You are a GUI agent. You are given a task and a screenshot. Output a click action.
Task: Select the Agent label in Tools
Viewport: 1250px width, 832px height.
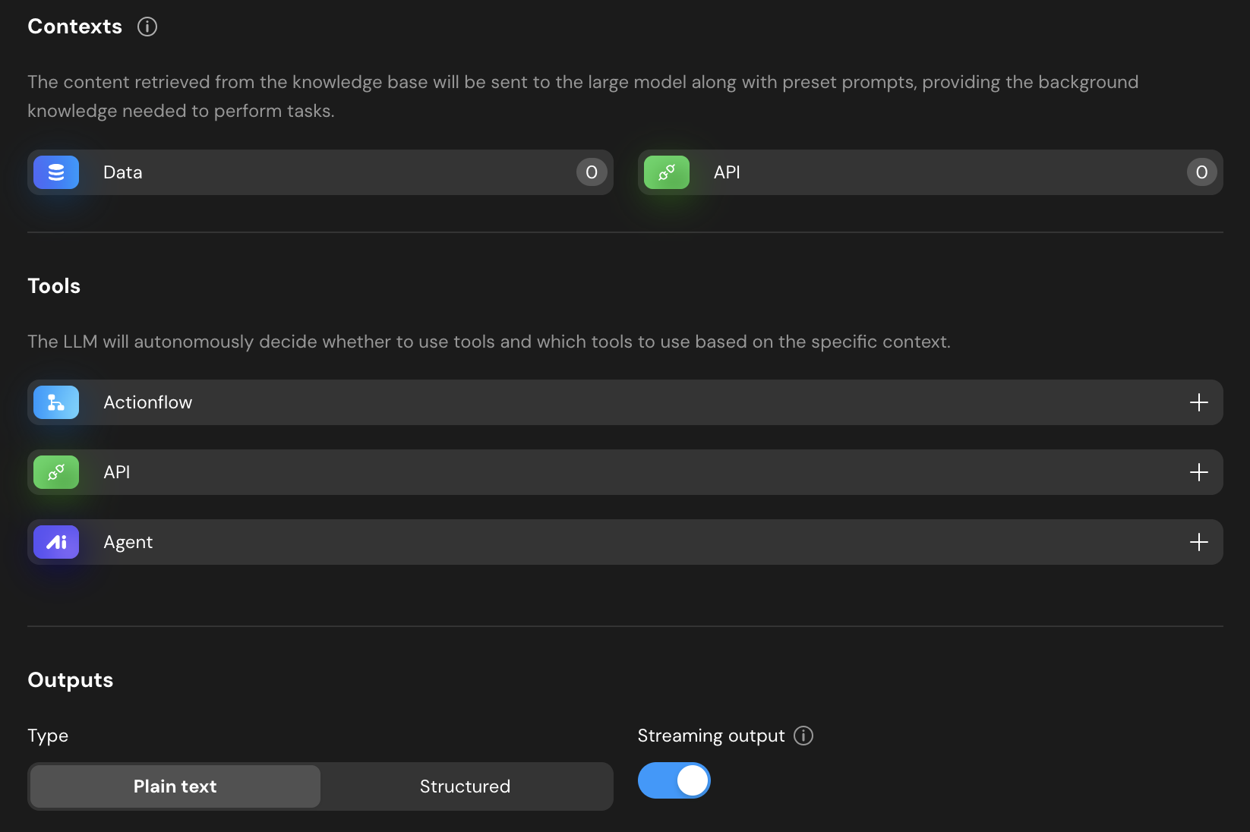click(128, 542)
